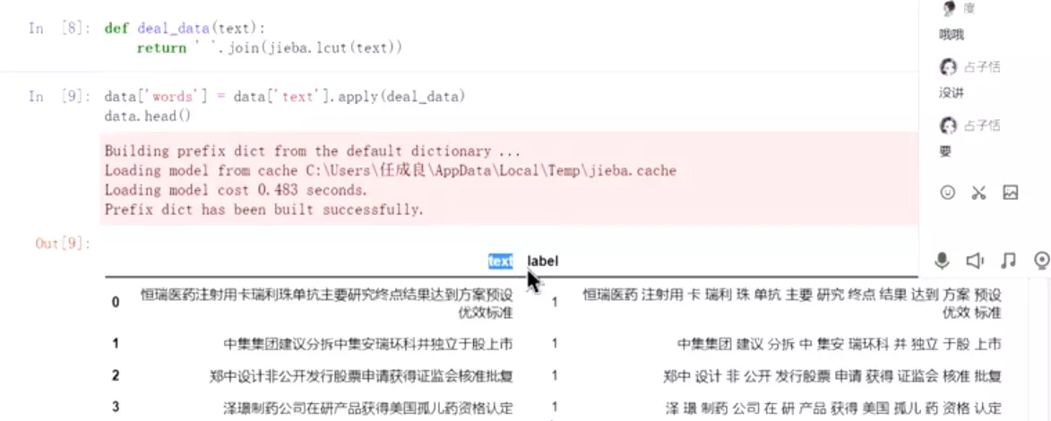Click the top chat user avatar
Screen dimensions: 1051x421
coord(949,8)
